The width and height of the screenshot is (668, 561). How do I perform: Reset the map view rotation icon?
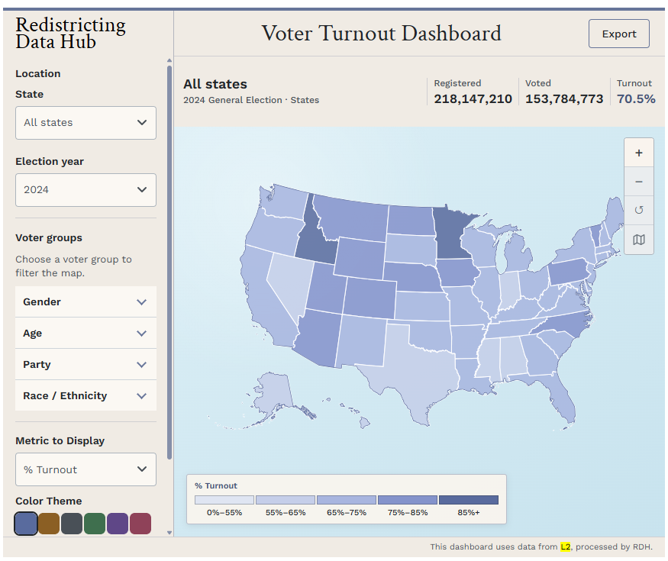[x=638, y=211]
